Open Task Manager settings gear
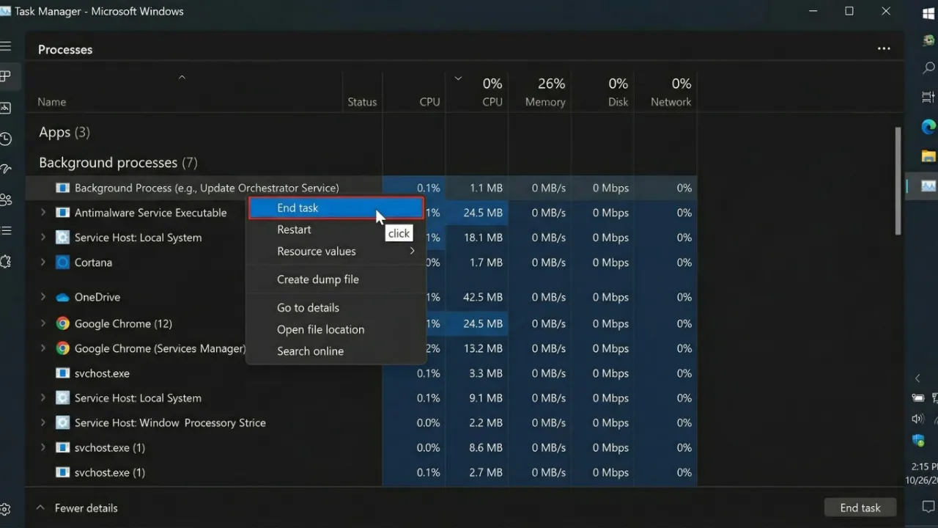The height and width of the screenshot is (528, 938). click(x=6, y=509)
